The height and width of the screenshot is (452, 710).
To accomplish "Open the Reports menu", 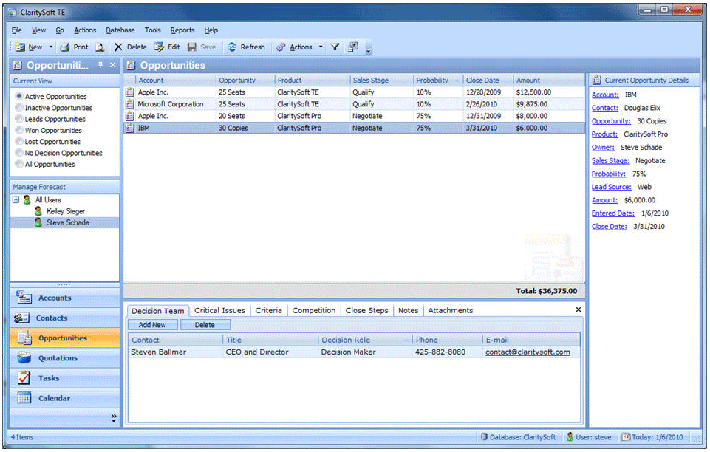I will [182, 30].
